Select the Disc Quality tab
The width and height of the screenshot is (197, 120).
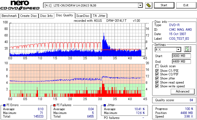point(64,15)
